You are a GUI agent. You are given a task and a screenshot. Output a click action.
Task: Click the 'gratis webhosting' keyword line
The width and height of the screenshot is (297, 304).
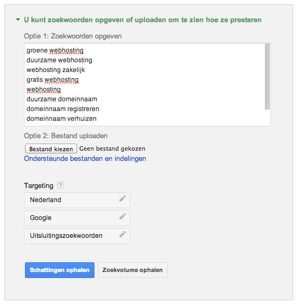point(53,80)
